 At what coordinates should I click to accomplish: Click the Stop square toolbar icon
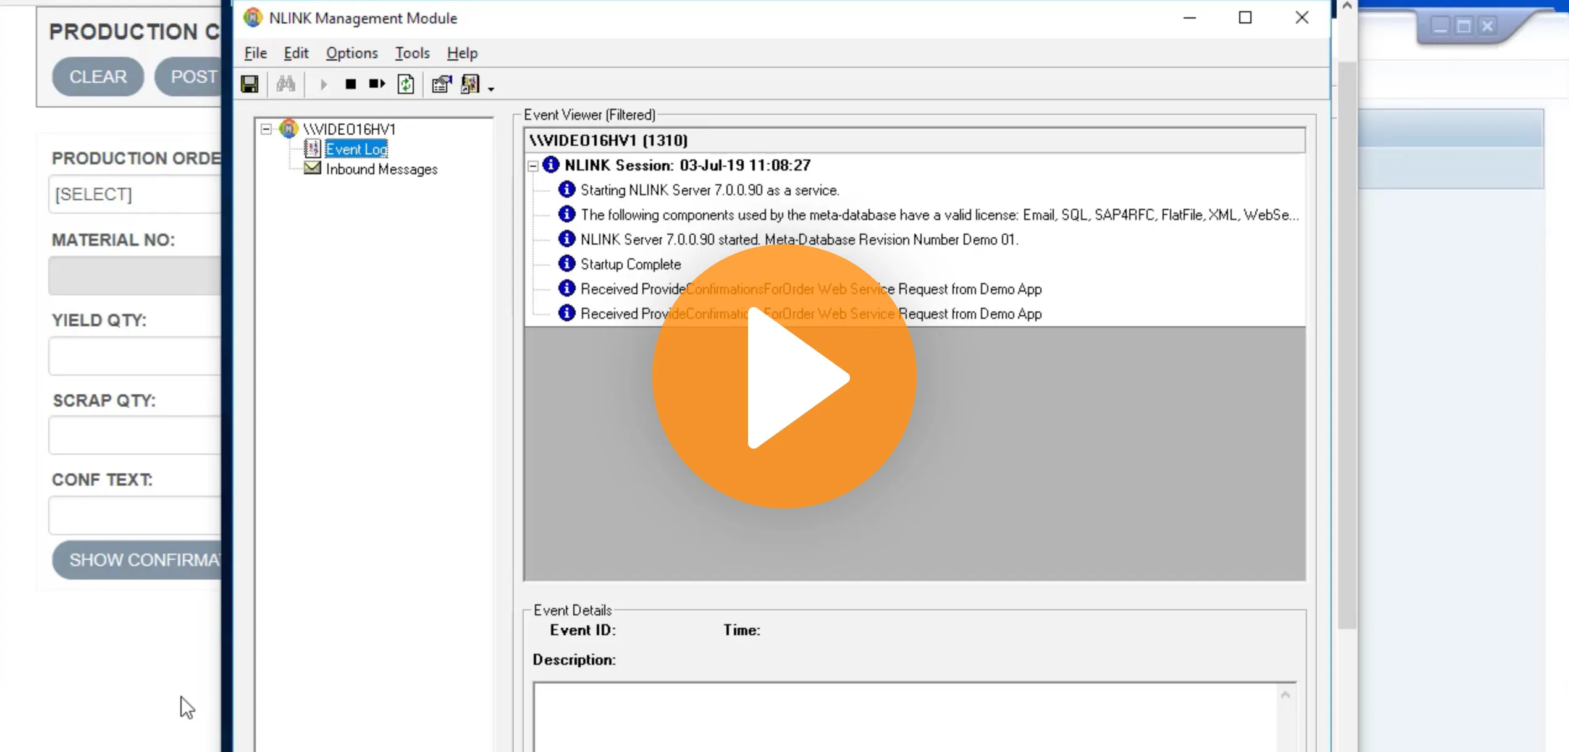click(x=350, y=84)
